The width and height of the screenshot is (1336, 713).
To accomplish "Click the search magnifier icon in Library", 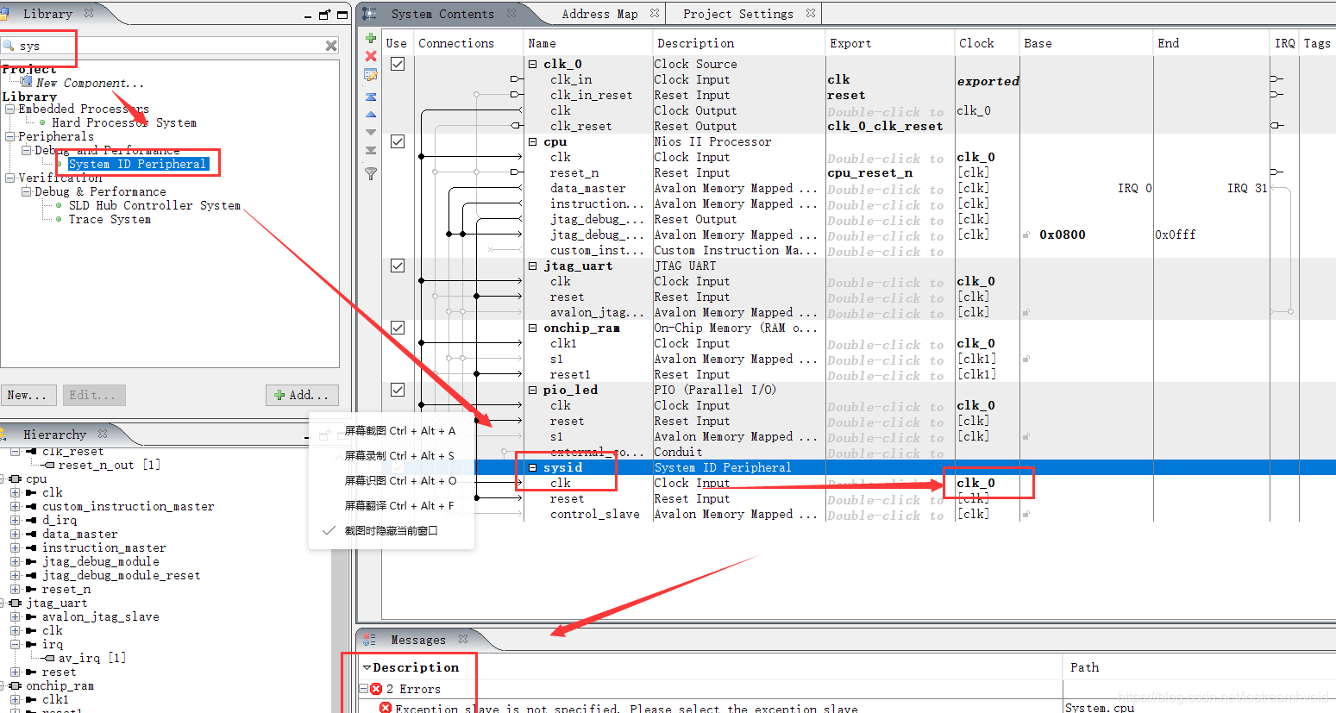I will click(x=9, y=46).
